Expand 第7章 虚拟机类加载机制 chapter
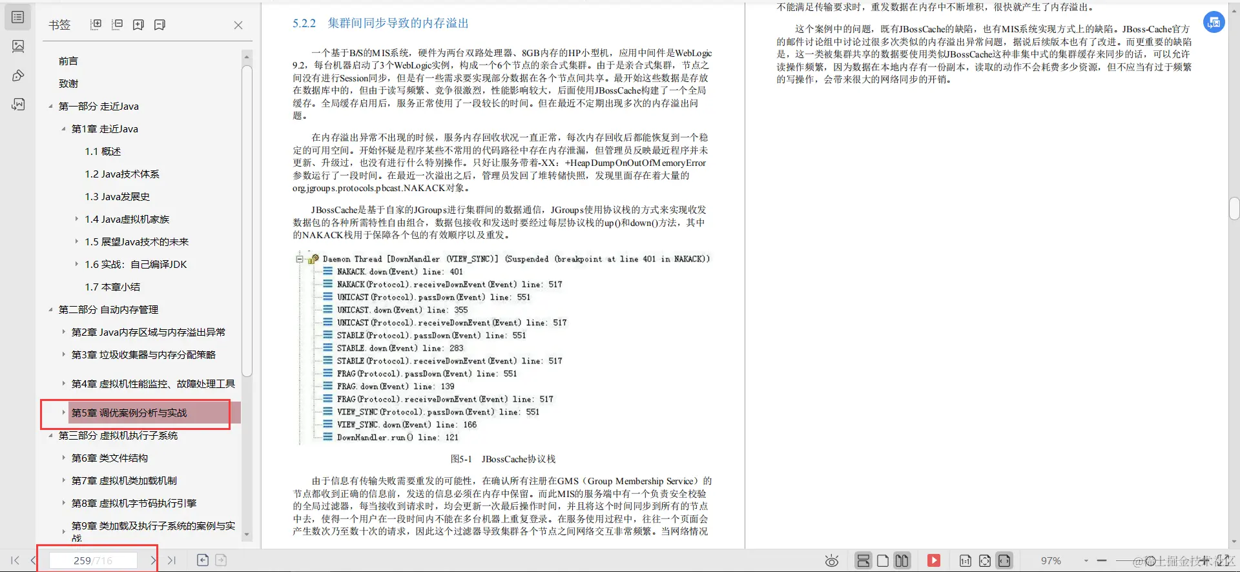Image resolution: width=1240 pixels, height=572 pixels. [x=63, y=481]
